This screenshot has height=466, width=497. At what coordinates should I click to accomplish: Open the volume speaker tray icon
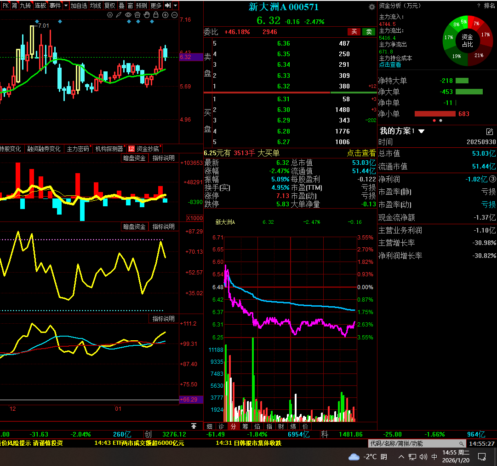[423, 457]
